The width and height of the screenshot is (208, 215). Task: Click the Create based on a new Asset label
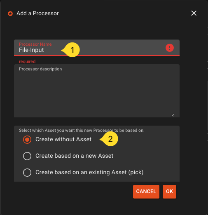point(75,156)
